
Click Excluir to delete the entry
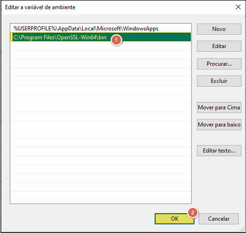coord(219,81)
